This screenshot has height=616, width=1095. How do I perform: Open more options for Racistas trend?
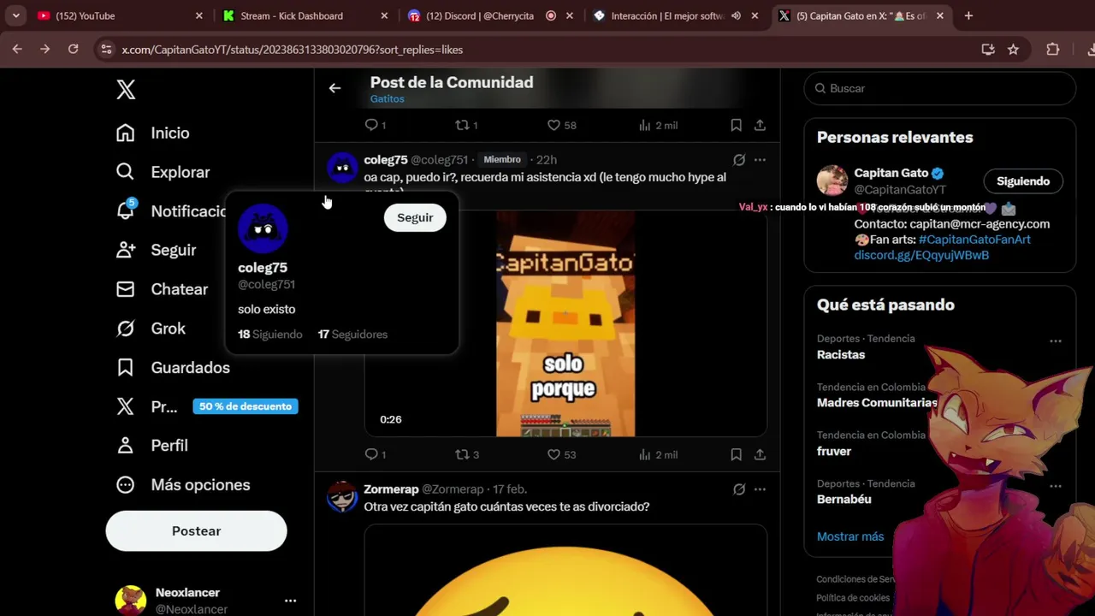pyautogui.click(x=1056, y=341)
